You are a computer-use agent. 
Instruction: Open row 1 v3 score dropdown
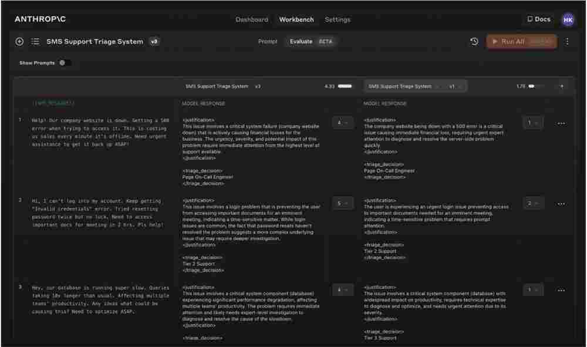342,123
